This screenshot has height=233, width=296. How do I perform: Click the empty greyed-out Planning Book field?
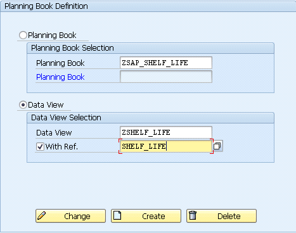pyautogui.click(x=166, y=77)
